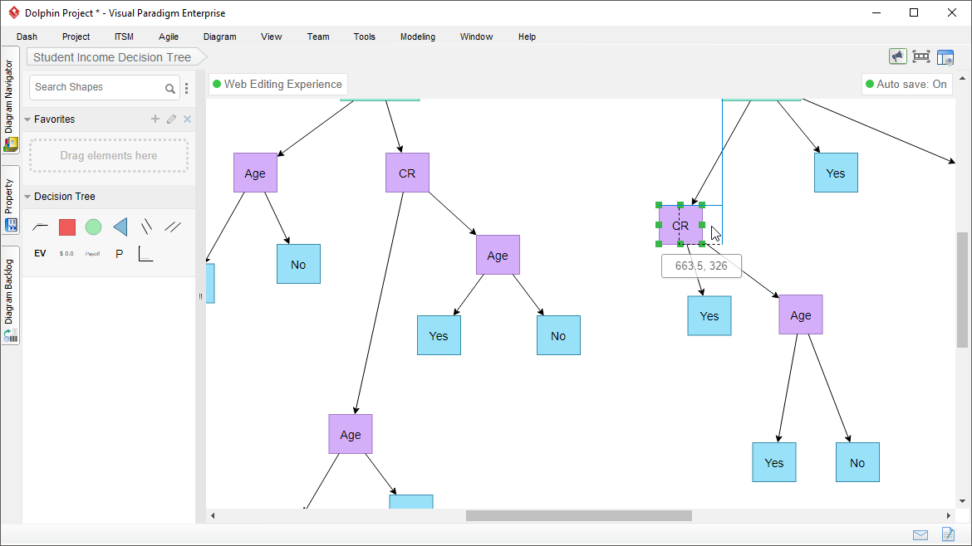Open the palette three-dot options menu
Image resolution: width=972 pixels, height=546 pixels.
pos(187,89)
